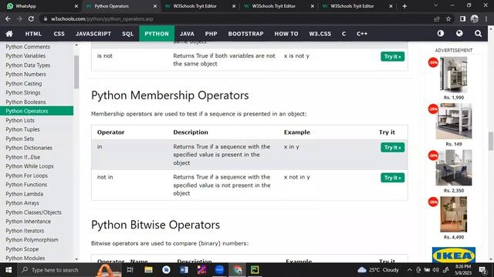This screenshot has width=494, height=277.
Task: Show hidden system tray icons
Action: click(x=409, y=270)
